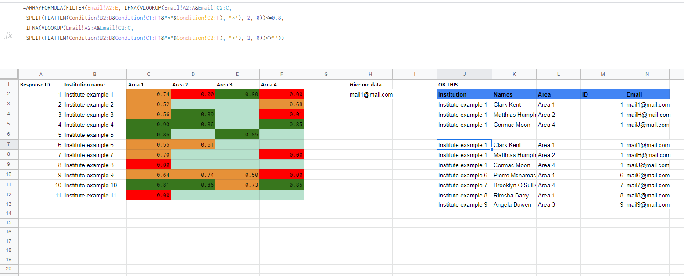Select the corner select-all box
Image resolution: width=684 pixels, height=276 pixels.
(x=9, y=74)
